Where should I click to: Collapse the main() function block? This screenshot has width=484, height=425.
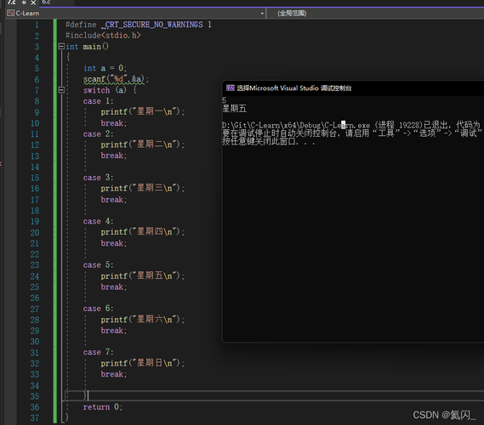pos(61,46)
